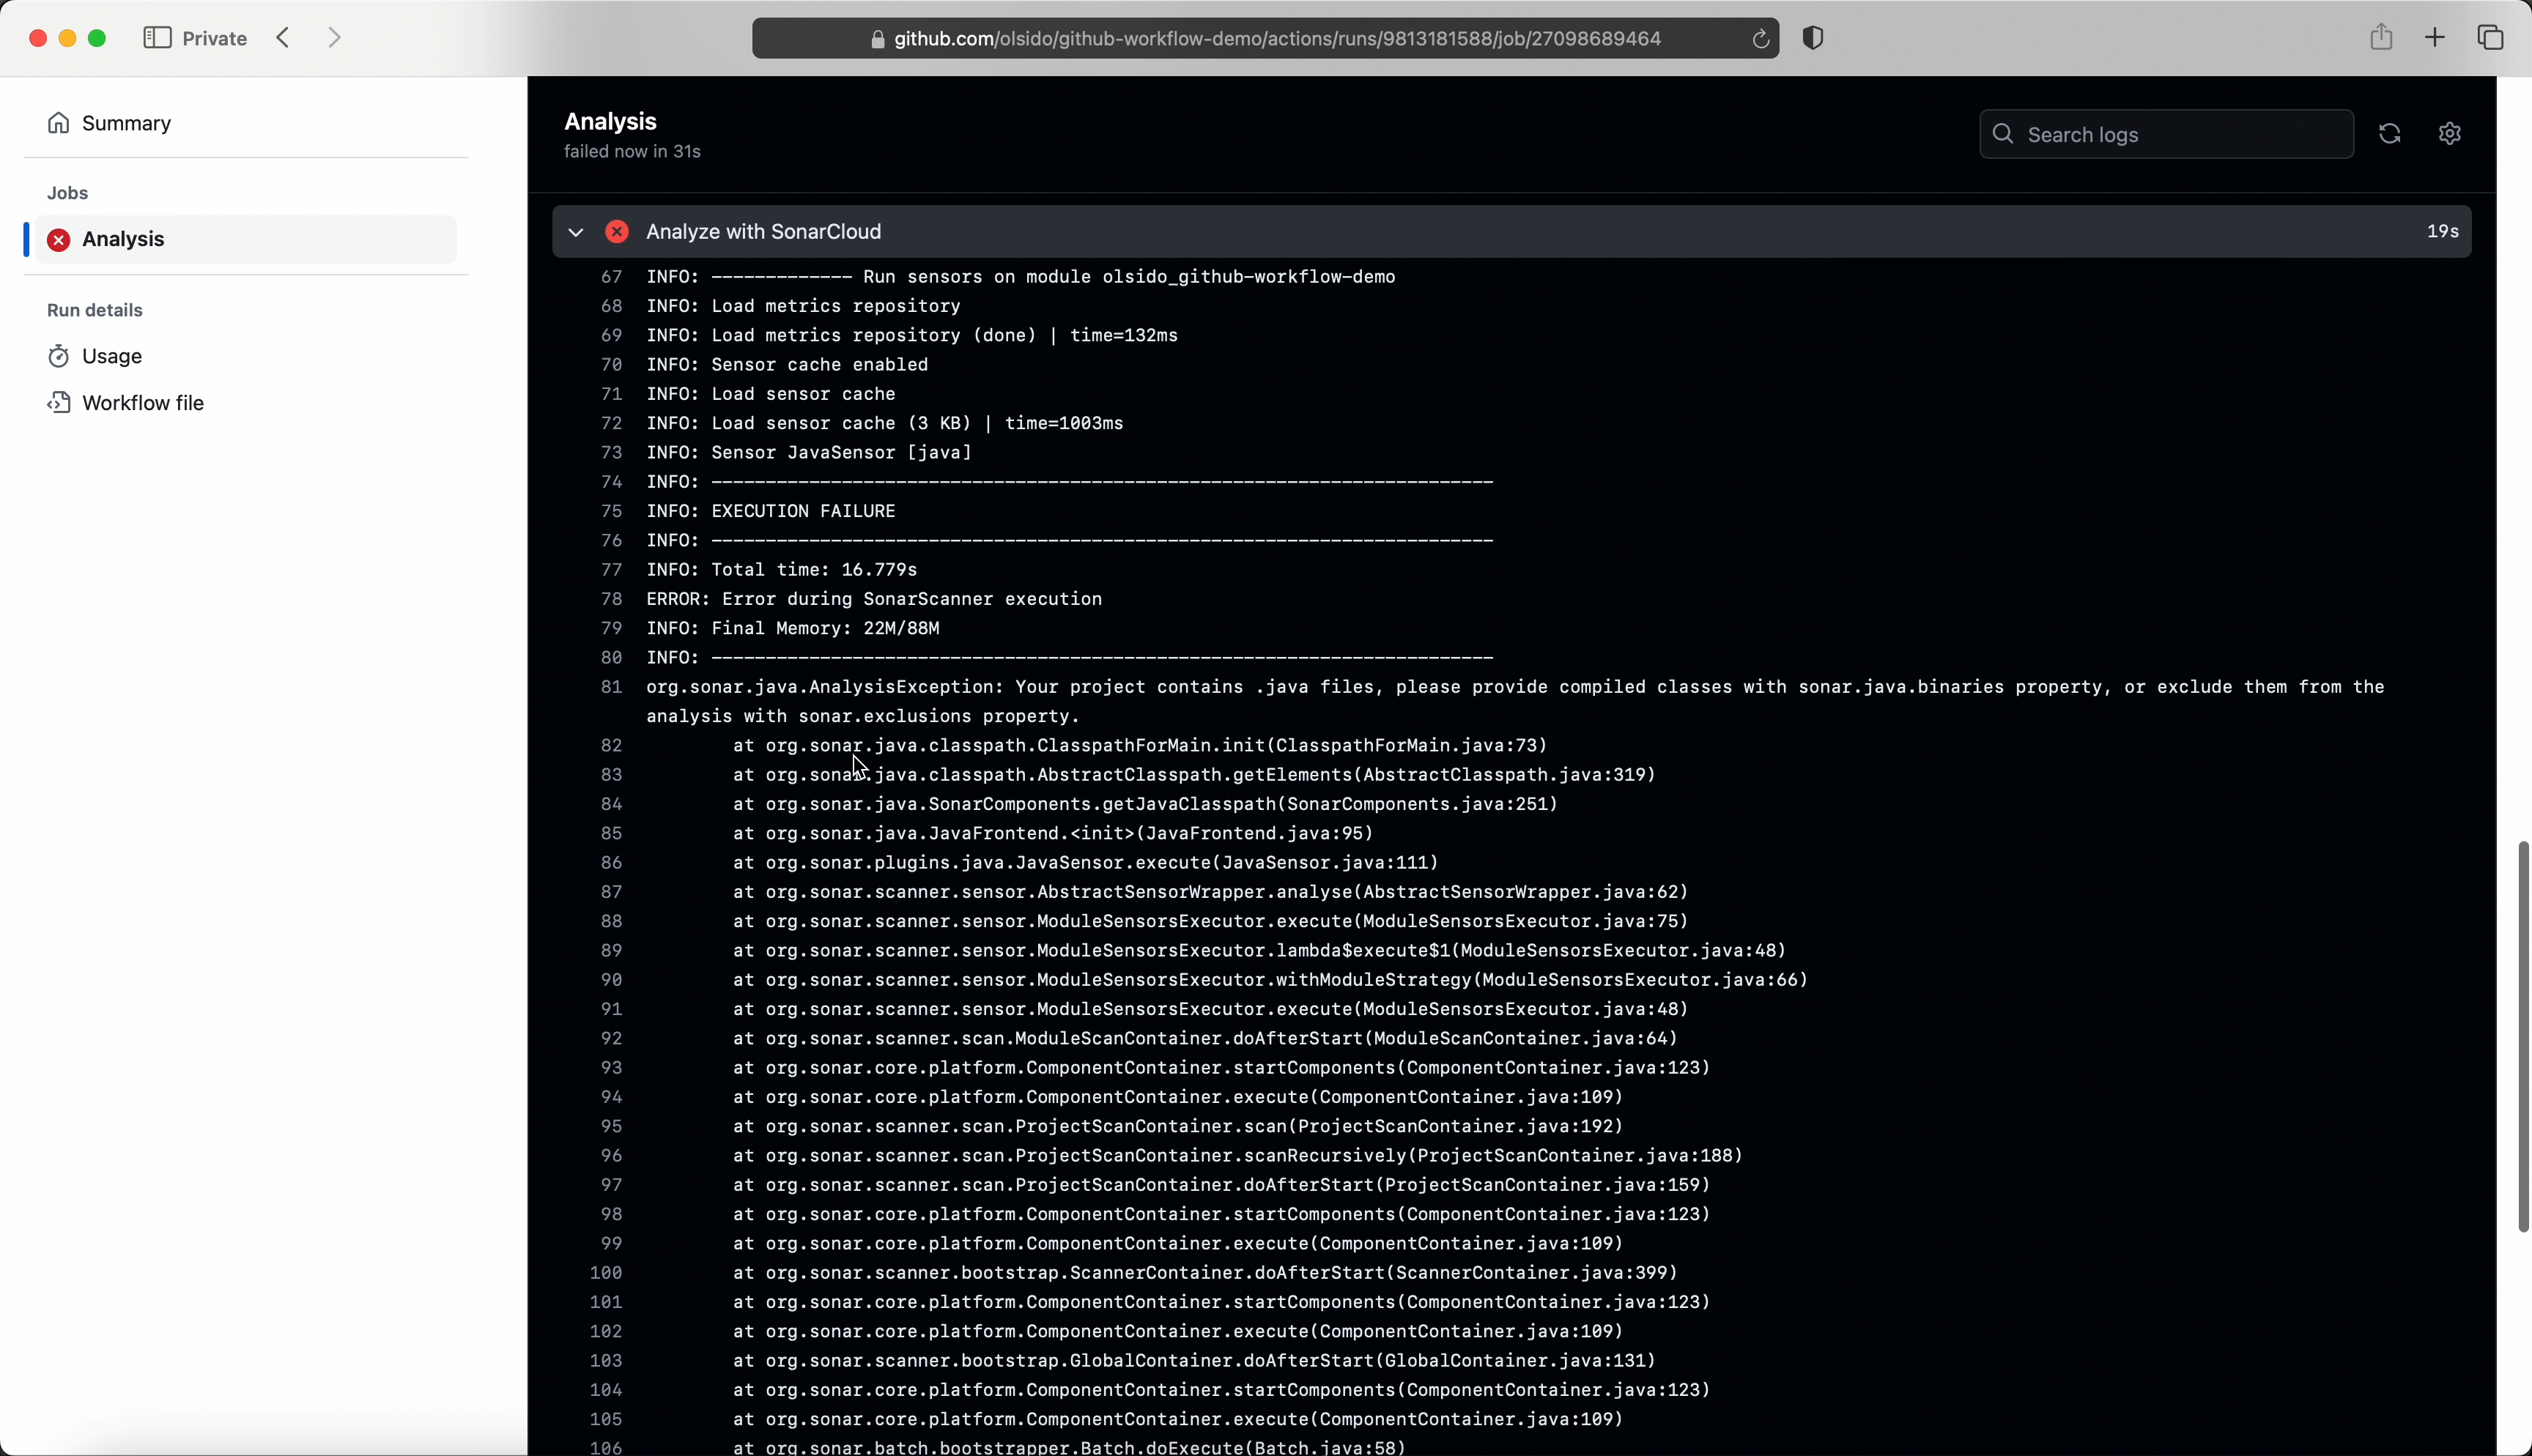
Task: Open the Summary page
Action: coord(126,123)
